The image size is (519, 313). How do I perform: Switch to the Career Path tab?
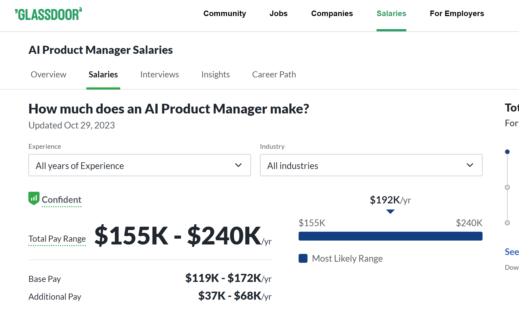coord(274,74)
